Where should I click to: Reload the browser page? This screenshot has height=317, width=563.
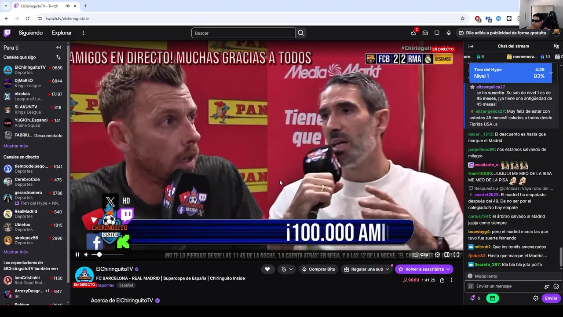[x=27, y=18]
